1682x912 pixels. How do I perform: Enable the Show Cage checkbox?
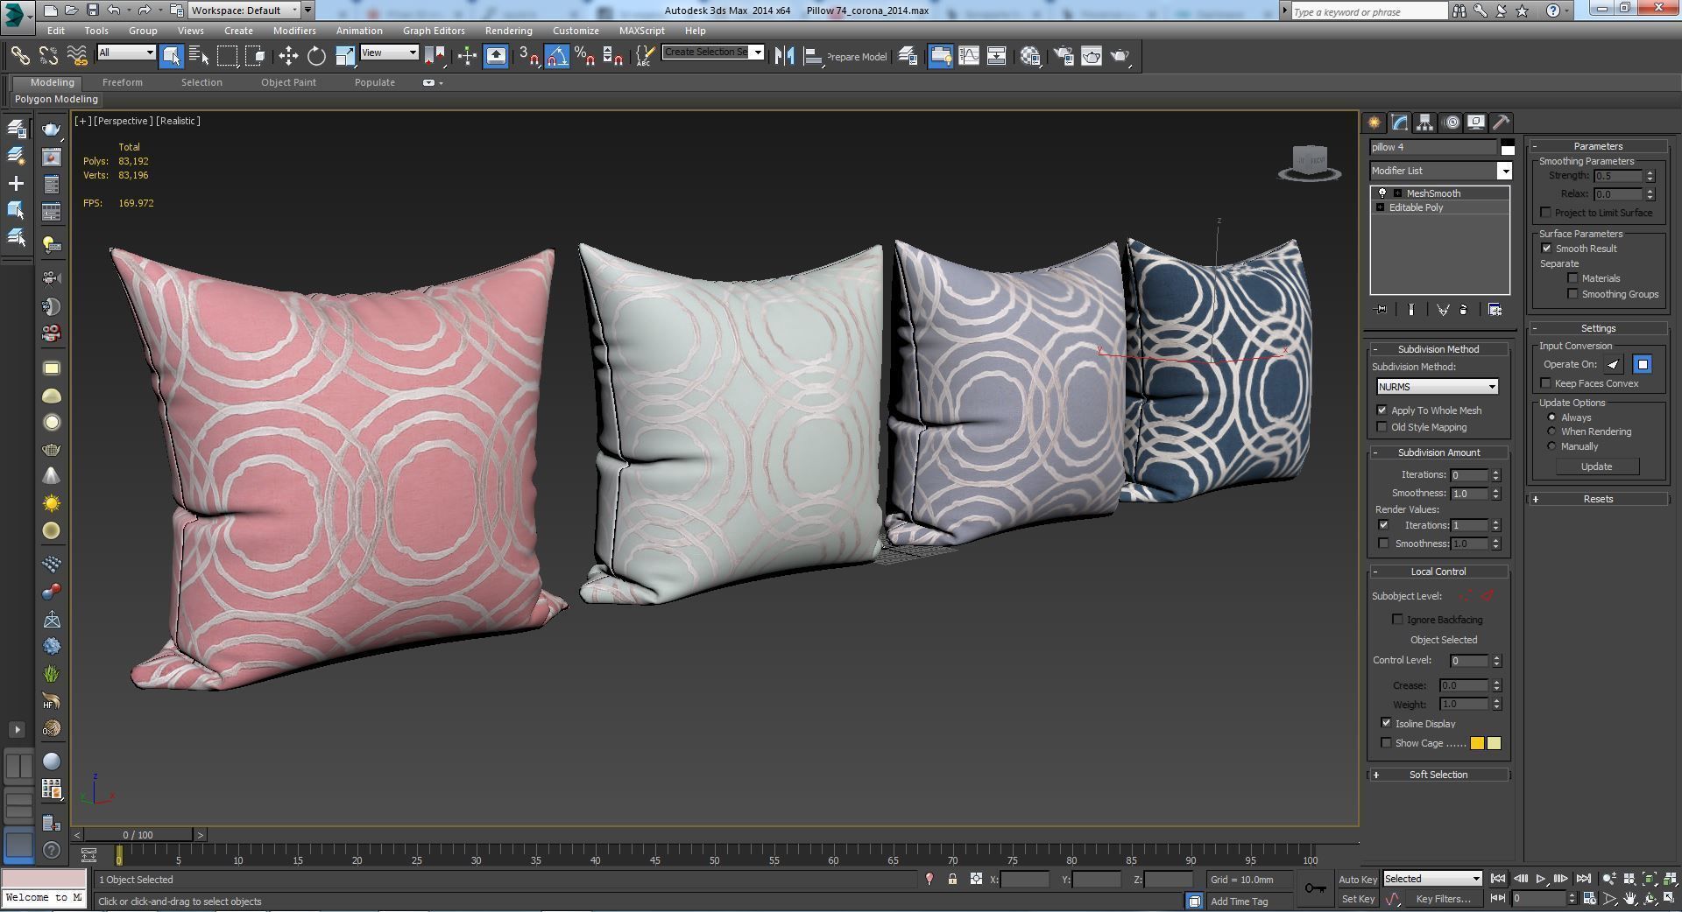coord(1386,743)
